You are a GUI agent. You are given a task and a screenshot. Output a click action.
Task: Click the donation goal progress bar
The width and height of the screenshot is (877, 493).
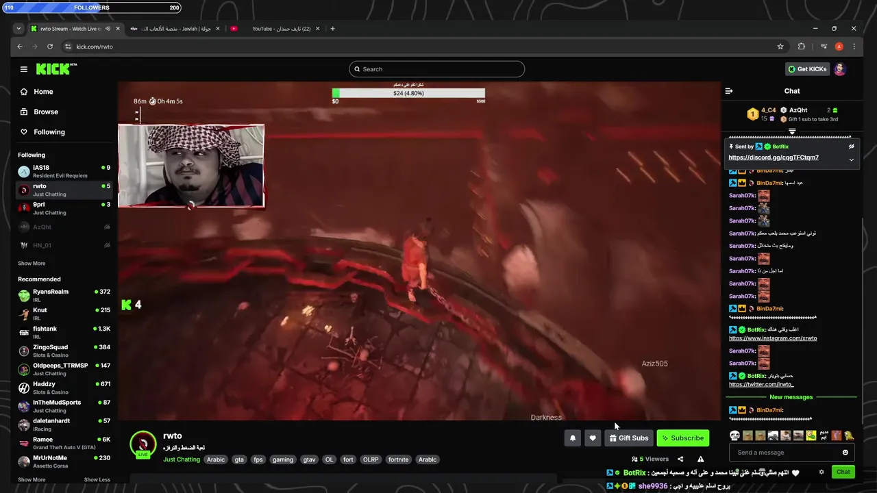408,93
